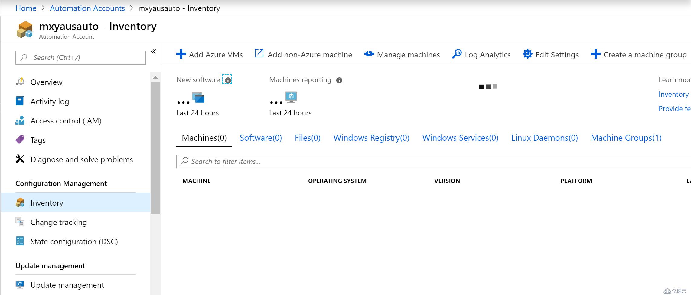Click the Log Analytics magnifier icon
This screenshot has height=295, width=691.
pyautogui.click(x=457, y=54)
